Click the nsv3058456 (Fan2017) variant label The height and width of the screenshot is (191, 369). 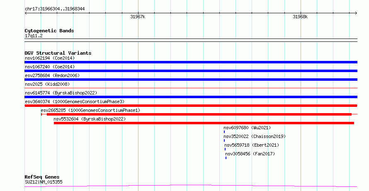click(x=250, y=154)
